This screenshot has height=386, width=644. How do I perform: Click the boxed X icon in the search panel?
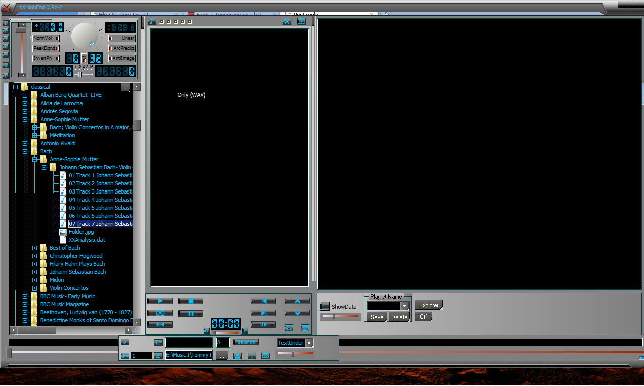coord(265,355)
